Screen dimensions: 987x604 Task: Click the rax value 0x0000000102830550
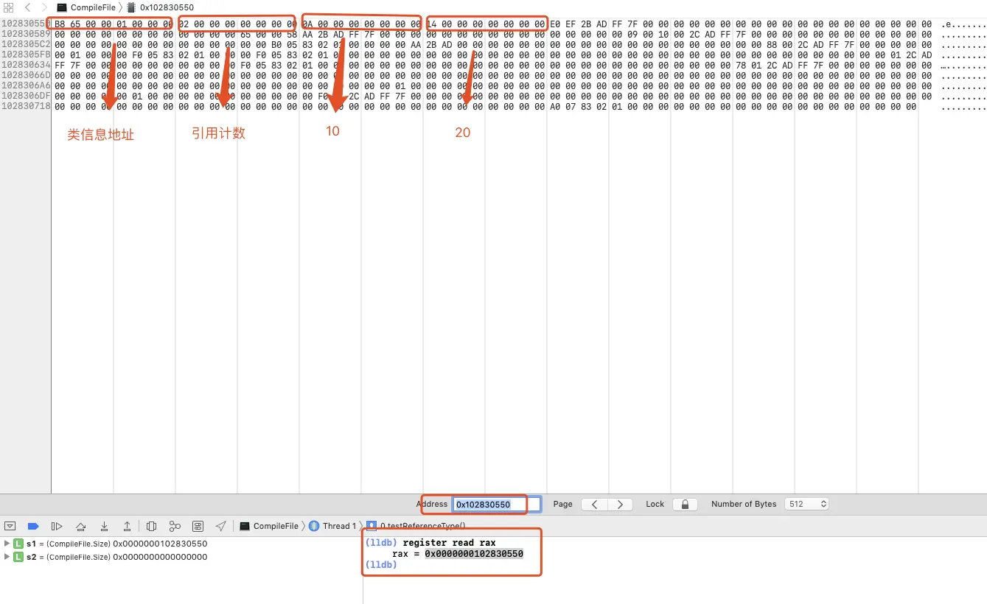point(474,554)
